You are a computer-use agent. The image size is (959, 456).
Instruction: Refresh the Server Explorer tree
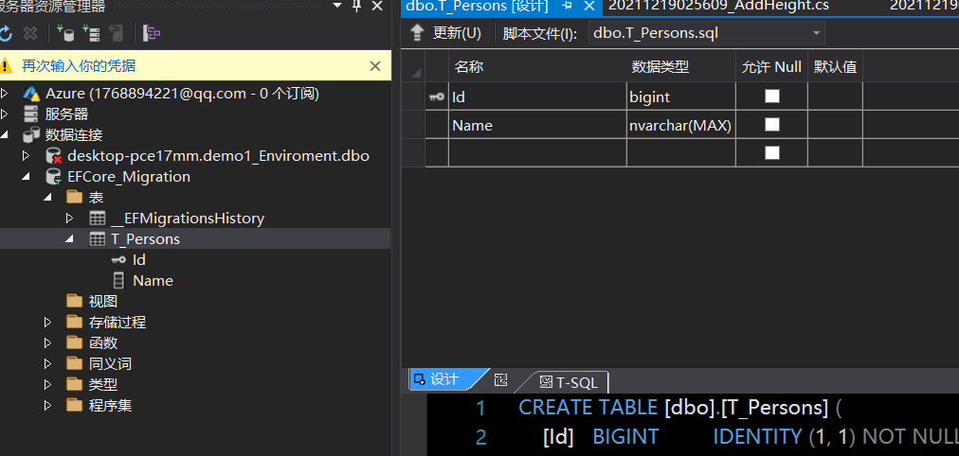point(5,33)
